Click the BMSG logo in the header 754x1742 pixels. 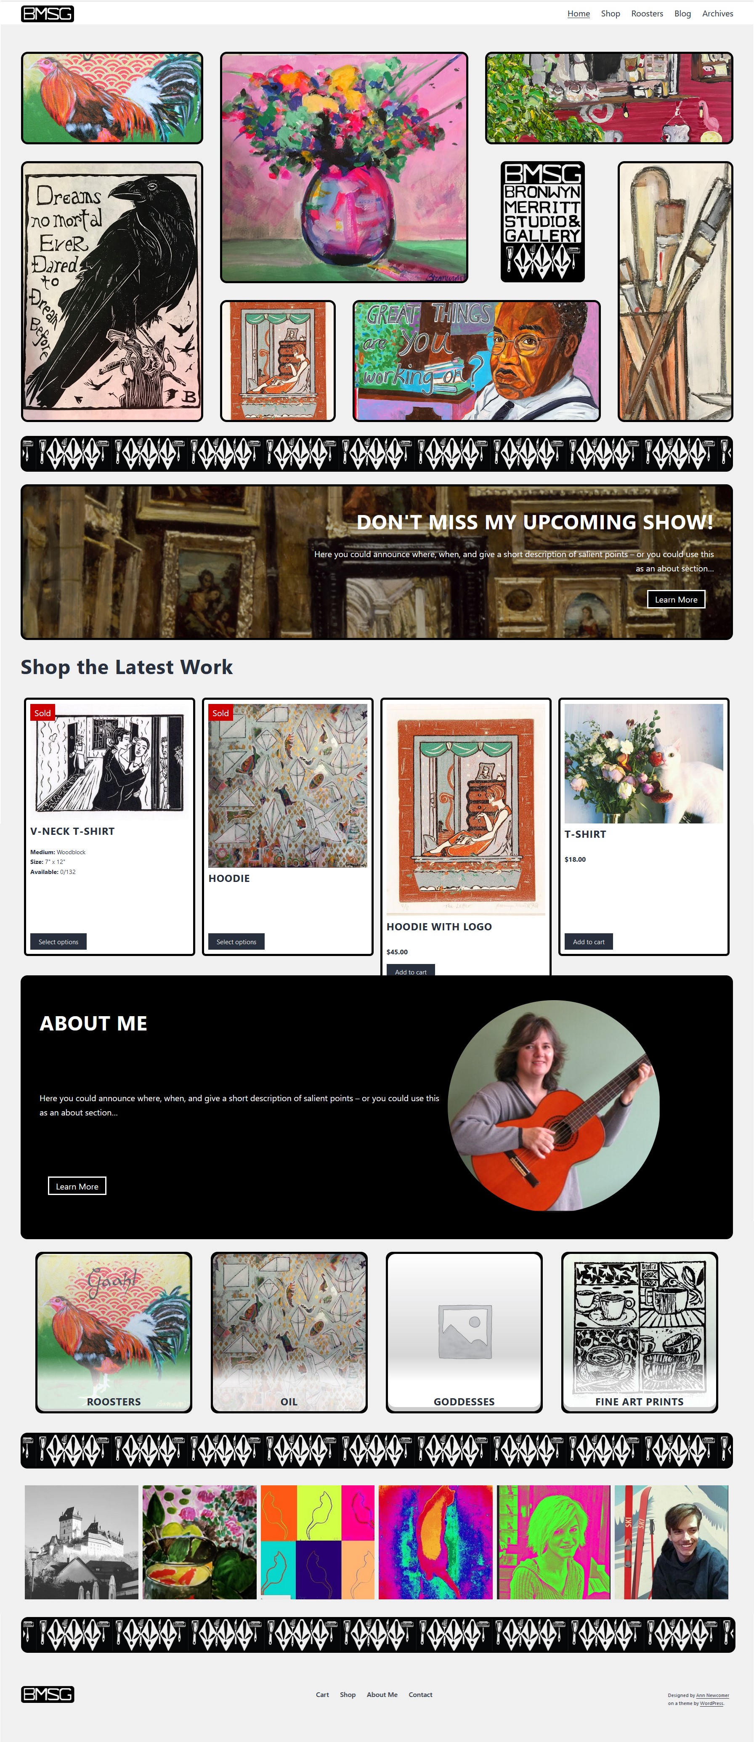coord(48,13)
